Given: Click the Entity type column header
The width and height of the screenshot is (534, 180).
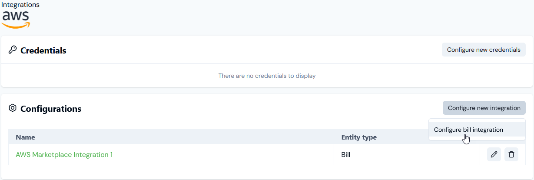Looking at the screenshot, I should pyautogui.click(x=359, y=137).
